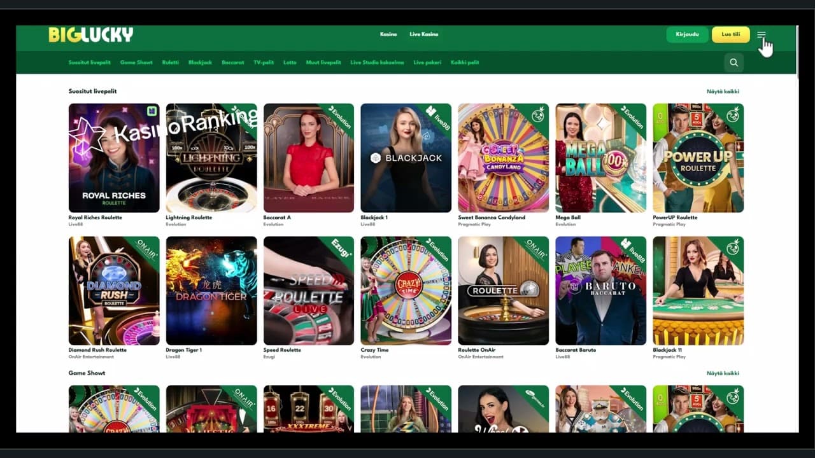Open the hamburger menu icon

pos(762,35)
